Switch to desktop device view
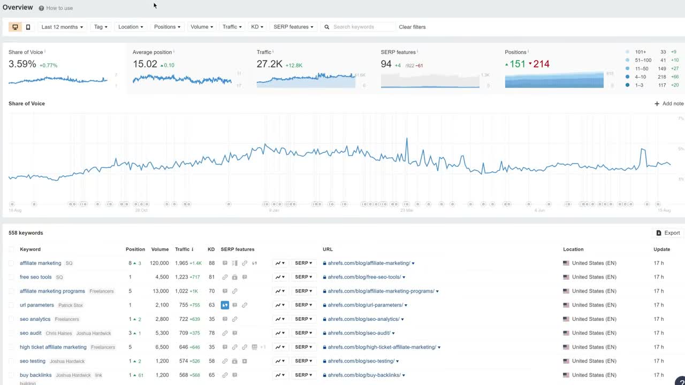This screenshot has width=685, height=385. 15,27
